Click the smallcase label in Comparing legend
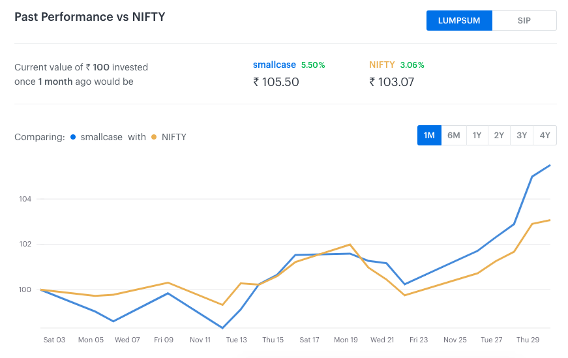The image size is (568, 358). tap(102, 137)
